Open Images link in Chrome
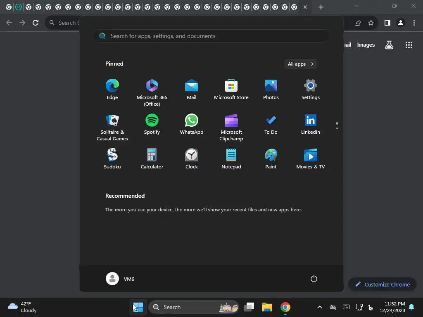423x317 pixels. (366, 45)
